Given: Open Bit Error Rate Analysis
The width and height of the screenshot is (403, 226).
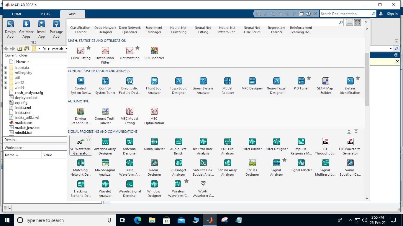Looking at the screenshot, I should click(203, 146).
